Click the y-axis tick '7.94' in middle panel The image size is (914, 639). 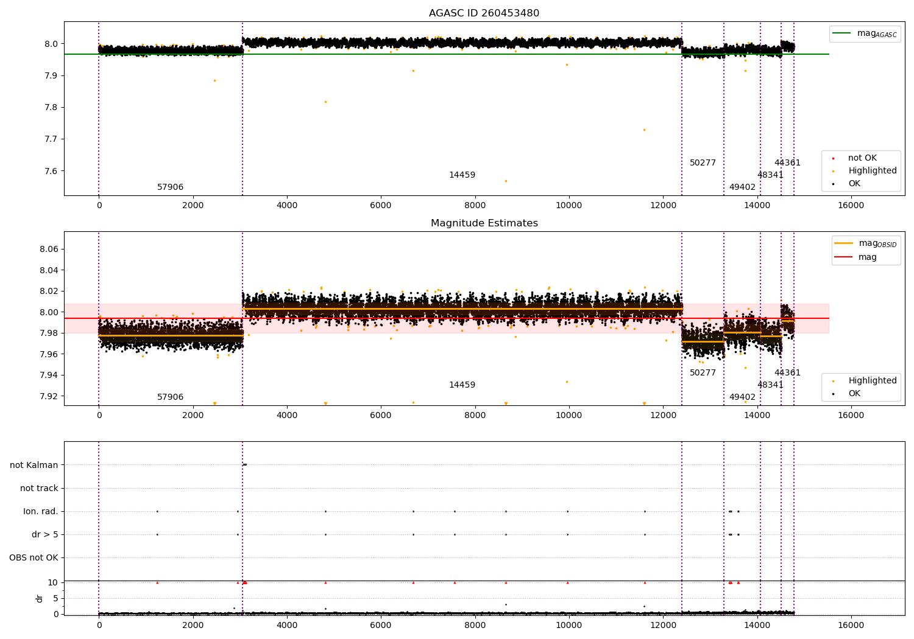coord(49,375)
